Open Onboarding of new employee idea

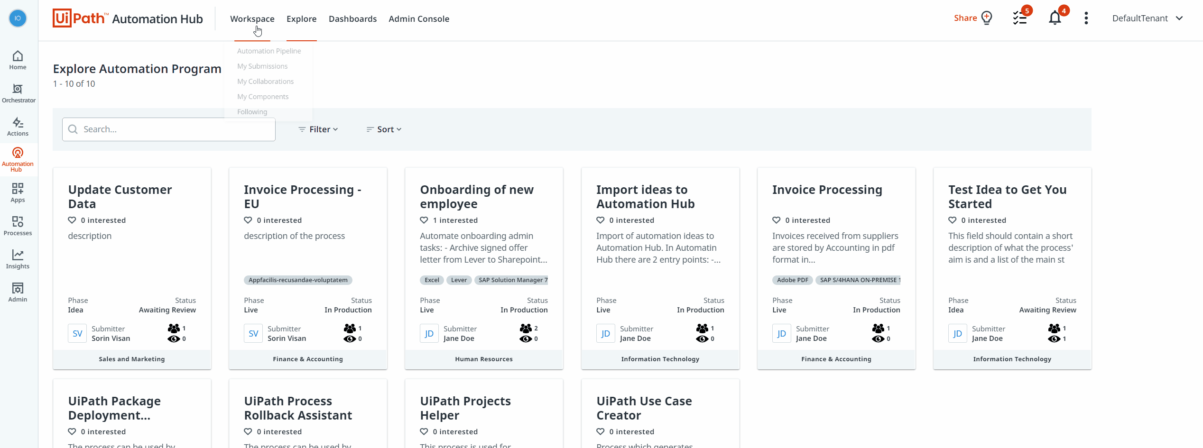point(477,197)
